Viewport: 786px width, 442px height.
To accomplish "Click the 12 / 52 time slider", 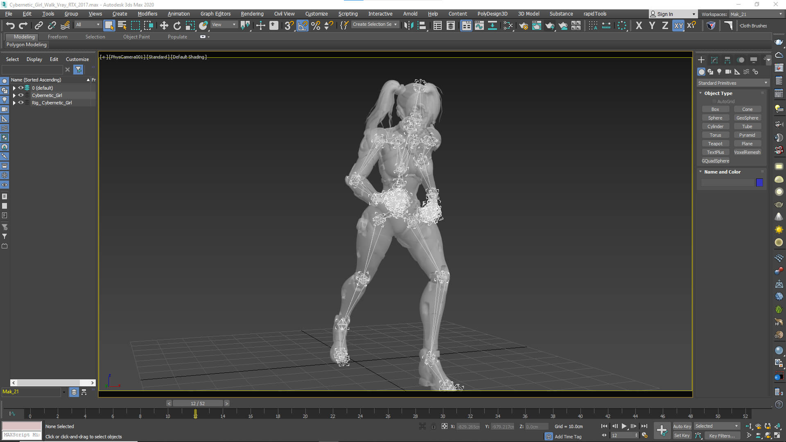I will [198, 404].
